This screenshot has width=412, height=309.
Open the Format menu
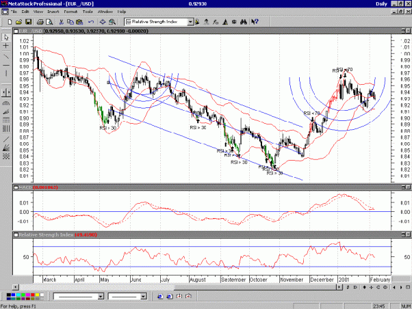point(70,12)
